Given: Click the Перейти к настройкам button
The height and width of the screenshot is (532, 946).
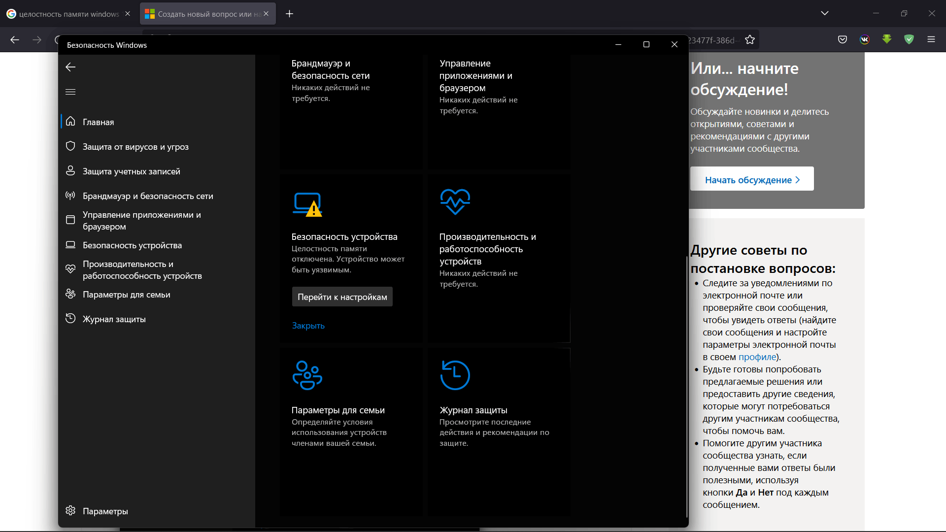Looking at the screenshot, I should click(x=342, y=297).
